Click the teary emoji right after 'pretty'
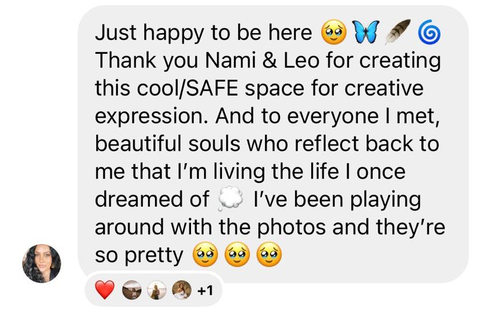Image resolution: width=489 pixels, height=323 pixels. (205, 254)
